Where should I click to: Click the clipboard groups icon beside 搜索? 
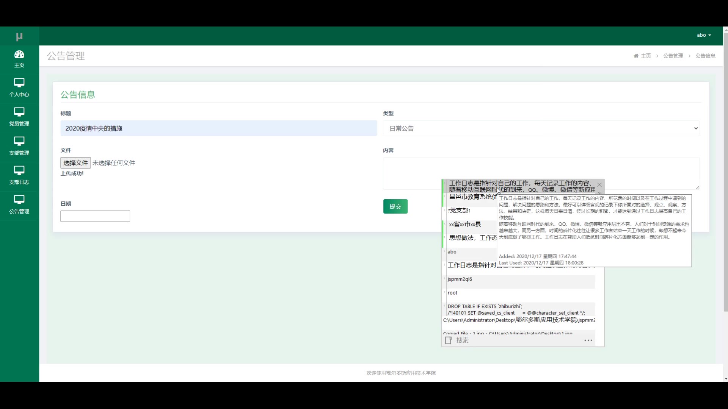(x=448, y=340)
